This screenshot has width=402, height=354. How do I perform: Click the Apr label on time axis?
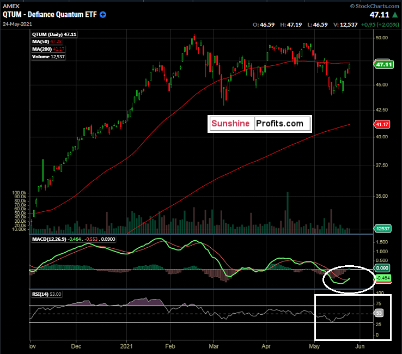pyautogui.click(x=266, y=346)
